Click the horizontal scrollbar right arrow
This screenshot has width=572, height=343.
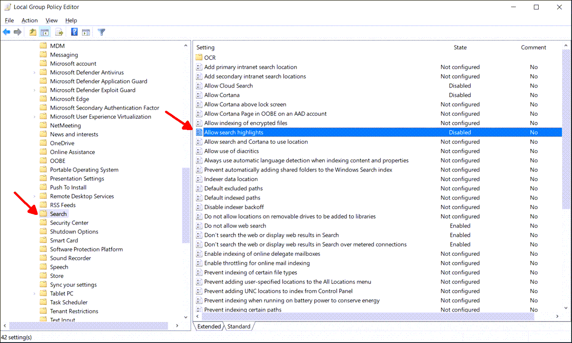tap(557, 316)
